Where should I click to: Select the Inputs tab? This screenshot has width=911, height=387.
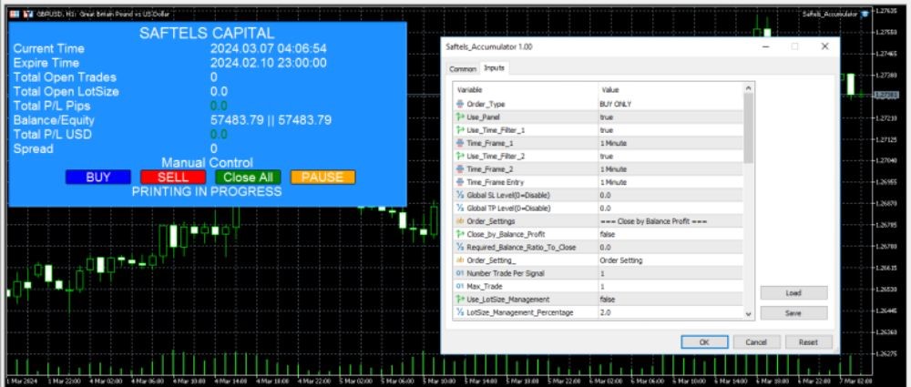(495, 68)
